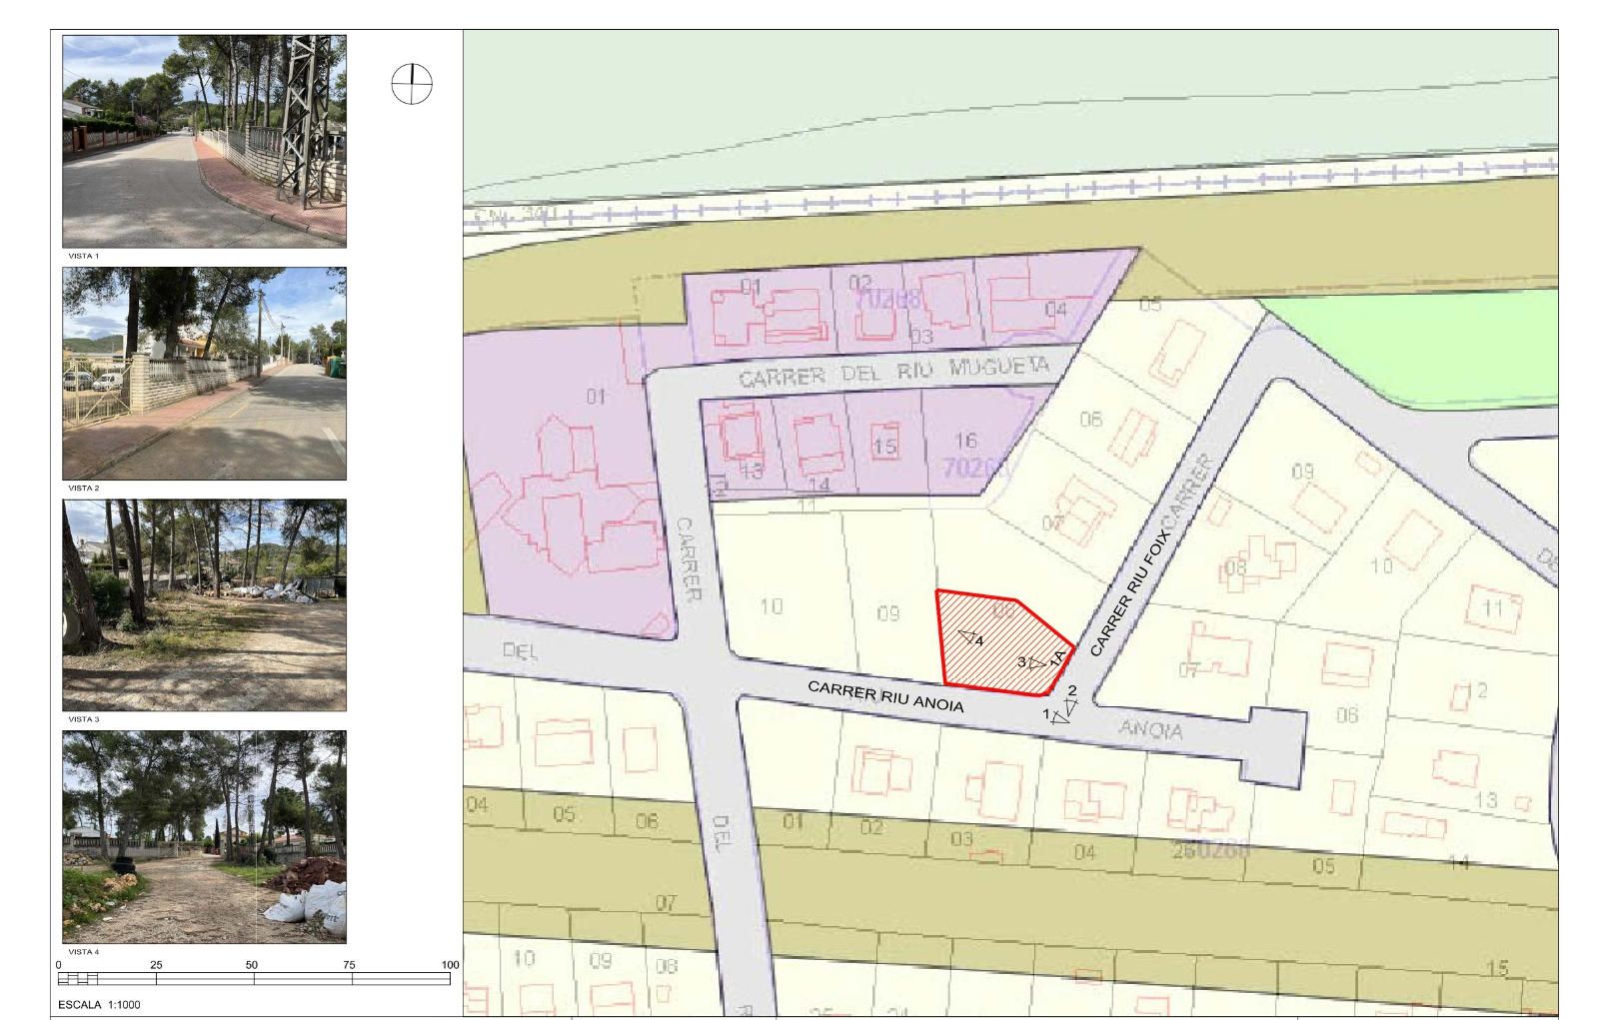Click the CARRER DEL RIU MUGUETA label

[894, 373]
